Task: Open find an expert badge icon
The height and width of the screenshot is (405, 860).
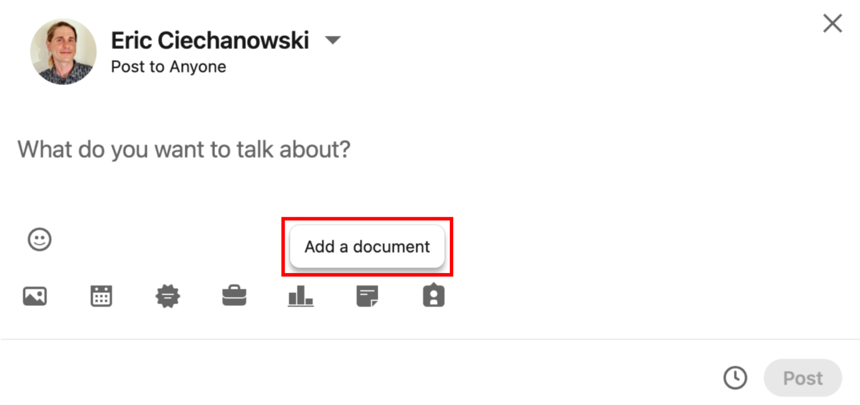Action: 434,296
